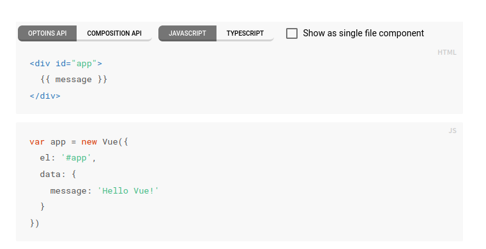
Task: Click the opening div id="app" tag line
Action: point(66,64)
